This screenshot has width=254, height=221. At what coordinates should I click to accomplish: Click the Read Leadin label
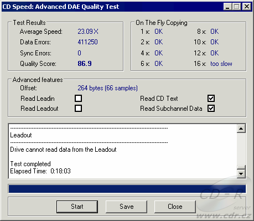tap(38, 99)
